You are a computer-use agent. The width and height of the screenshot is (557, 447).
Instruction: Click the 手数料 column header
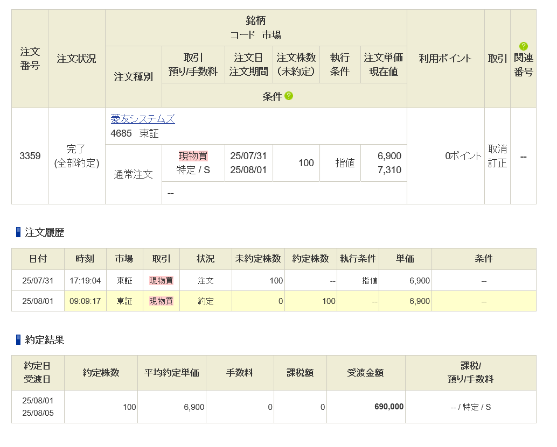click(240, 372)
